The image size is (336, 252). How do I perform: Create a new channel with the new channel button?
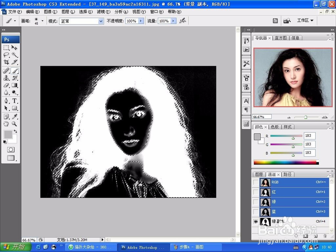316,236
